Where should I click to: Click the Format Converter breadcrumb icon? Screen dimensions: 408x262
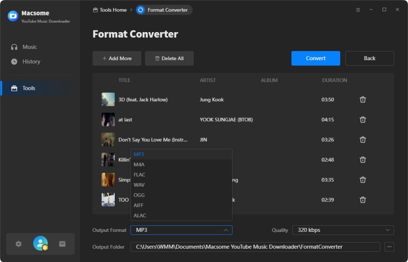141,10
